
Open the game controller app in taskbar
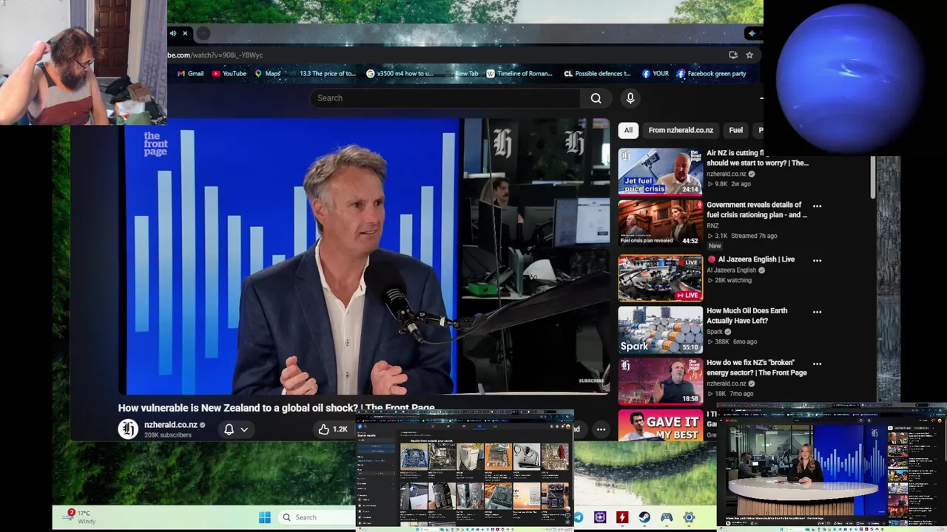point(667,517)
